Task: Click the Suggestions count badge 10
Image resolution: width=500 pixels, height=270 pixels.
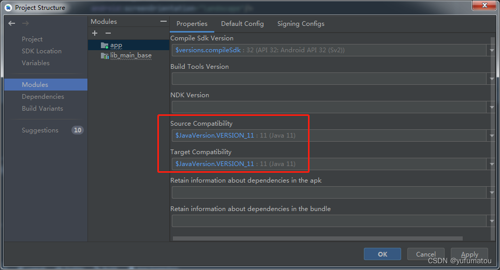Action: (x=78, y=130)
